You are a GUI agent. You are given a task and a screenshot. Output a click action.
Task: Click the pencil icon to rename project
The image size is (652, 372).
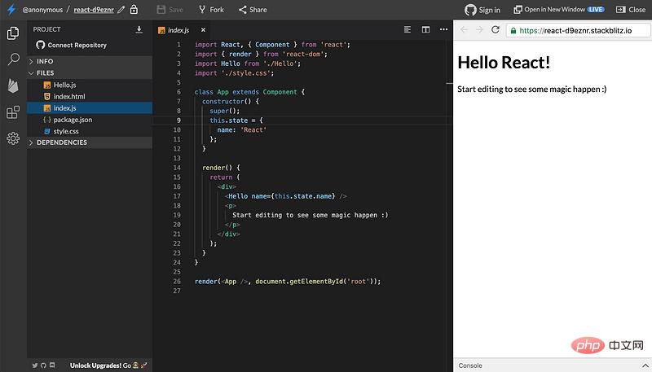coord(121,10)
